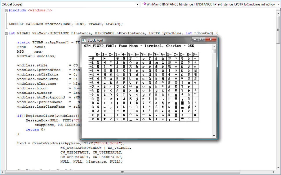Click the code editor's vertical scroll down arrow
The height and width of the screenshot is (175, 281).
pyautogui.click(x=278, y=168)
